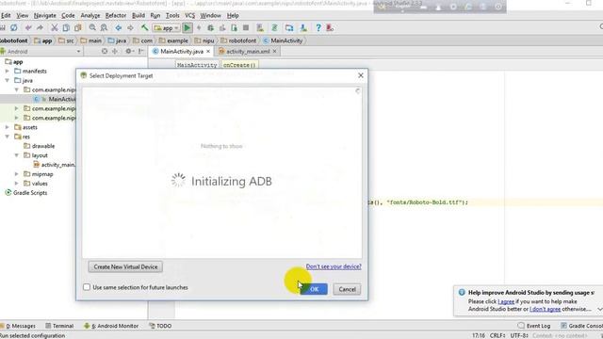603x339 pixels.
Task: Open the Tools menu
Action: [172, 15]
